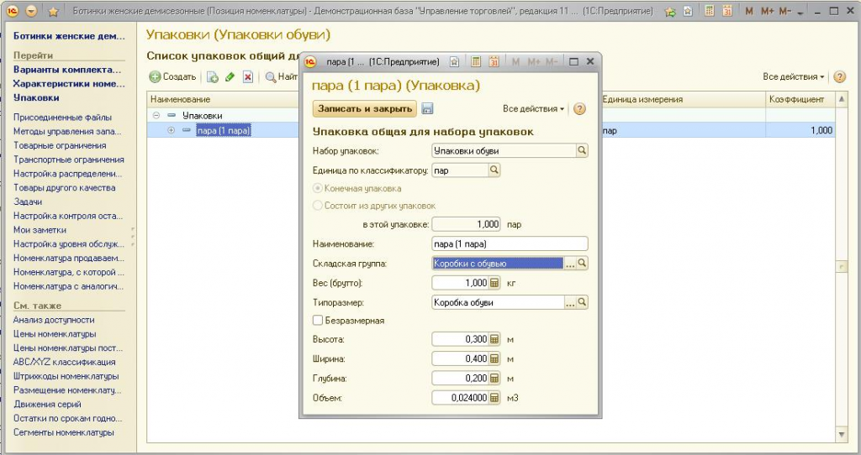Image resolution: width=861 pixels, height=455 pixels.
Task: Open Присоединенные файлы sidebar item
Action: coord(62,118)
